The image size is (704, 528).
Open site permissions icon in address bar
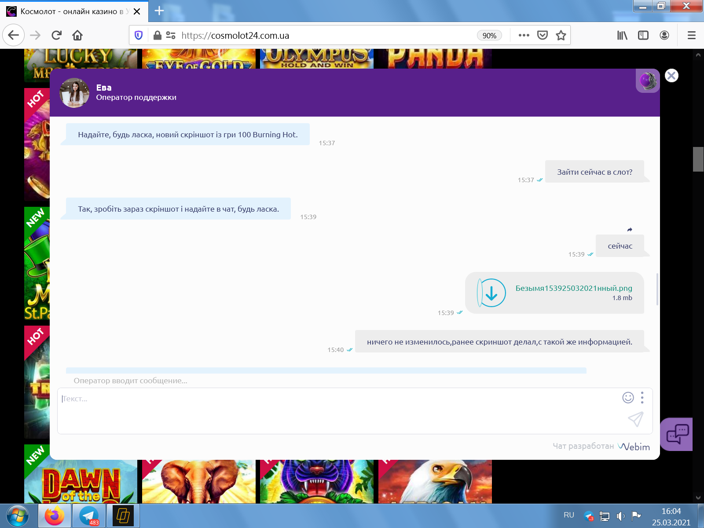point(171,35)
